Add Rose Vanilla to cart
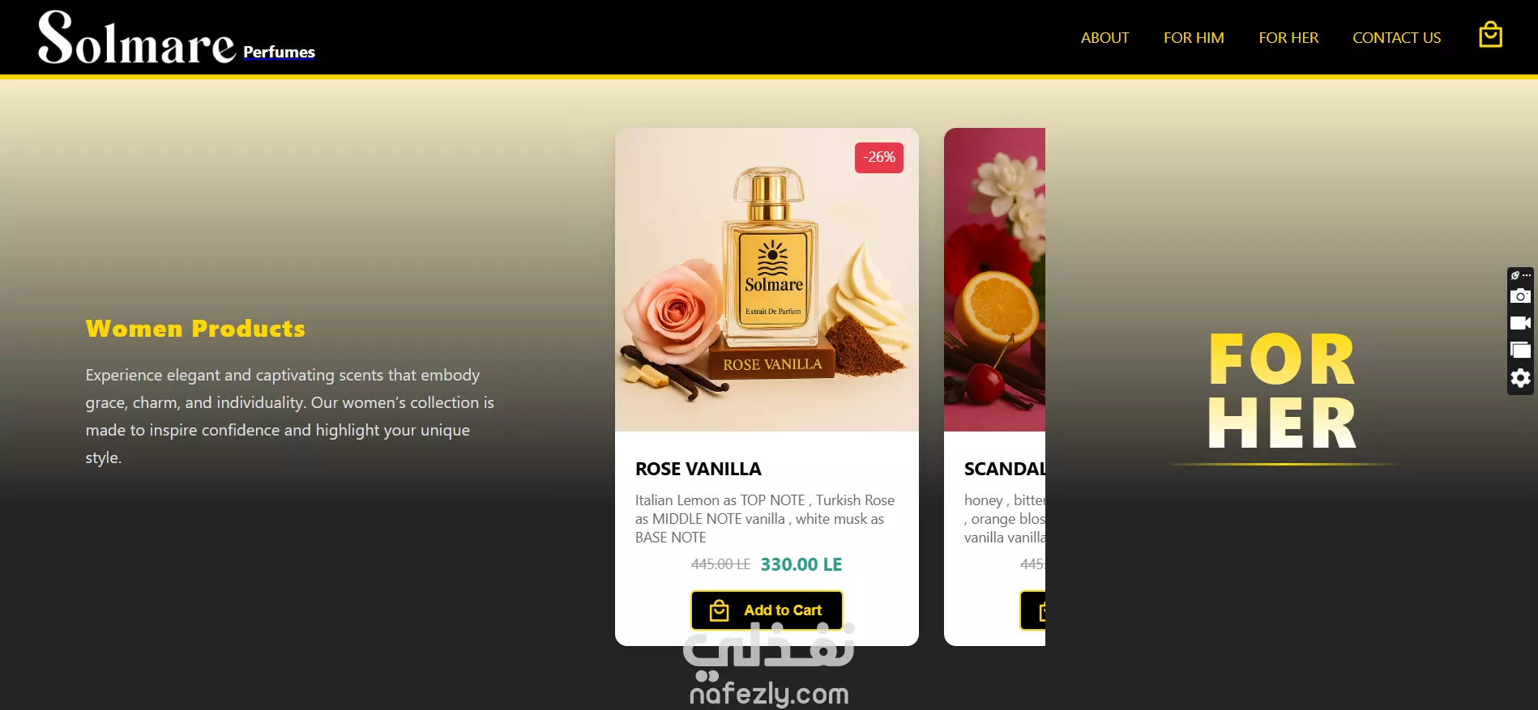This screenshot has width=1538, height=710. pos(767,610)
